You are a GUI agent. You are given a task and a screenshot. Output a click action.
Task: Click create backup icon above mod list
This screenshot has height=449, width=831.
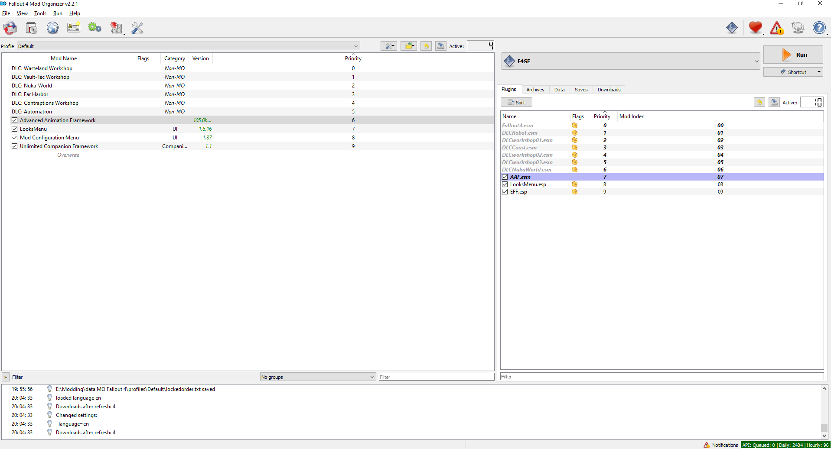pos(441,46)
